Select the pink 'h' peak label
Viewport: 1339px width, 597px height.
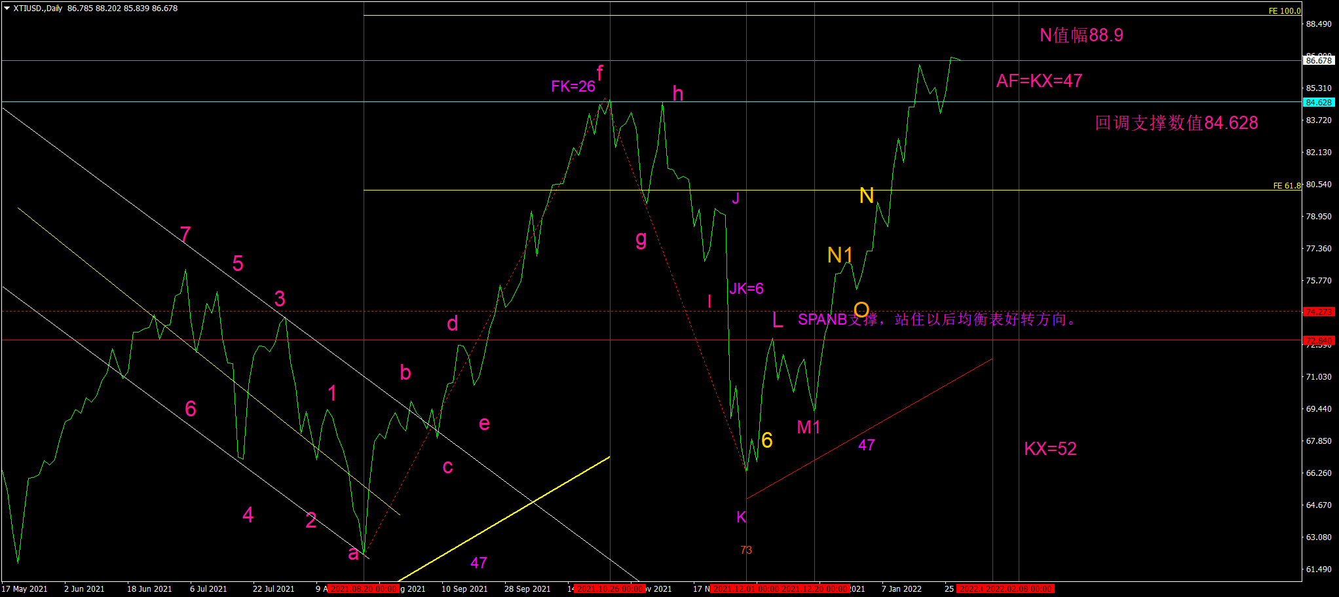(678, 94)
